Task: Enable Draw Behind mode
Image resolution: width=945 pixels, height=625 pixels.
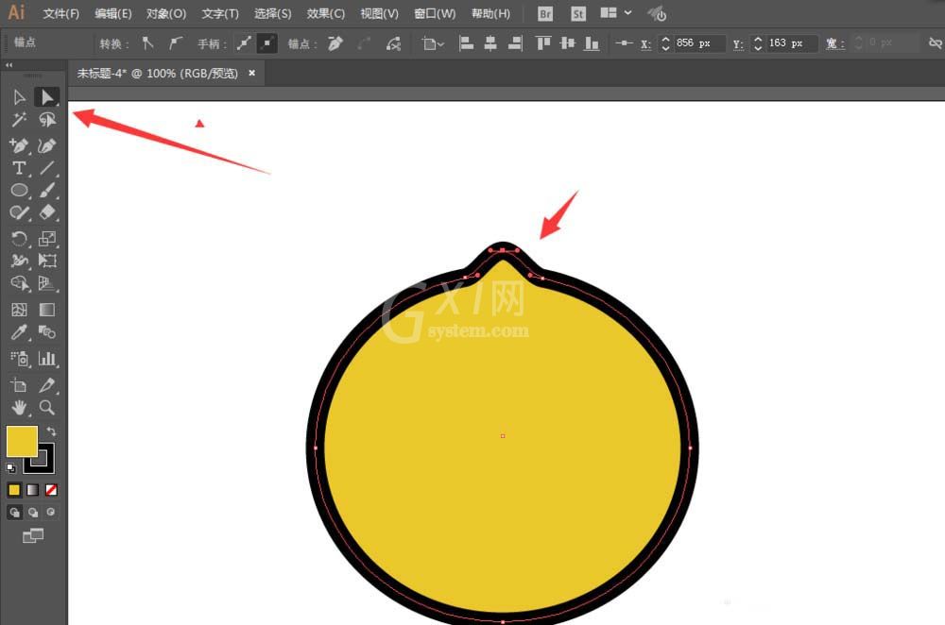Action: [32, 513]
